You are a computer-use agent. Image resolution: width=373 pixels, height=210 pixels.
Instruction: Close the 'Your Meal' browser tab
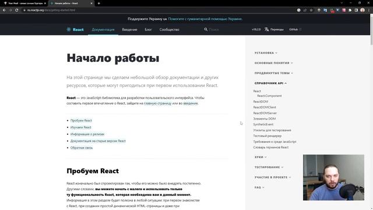[x=45, y=3]
